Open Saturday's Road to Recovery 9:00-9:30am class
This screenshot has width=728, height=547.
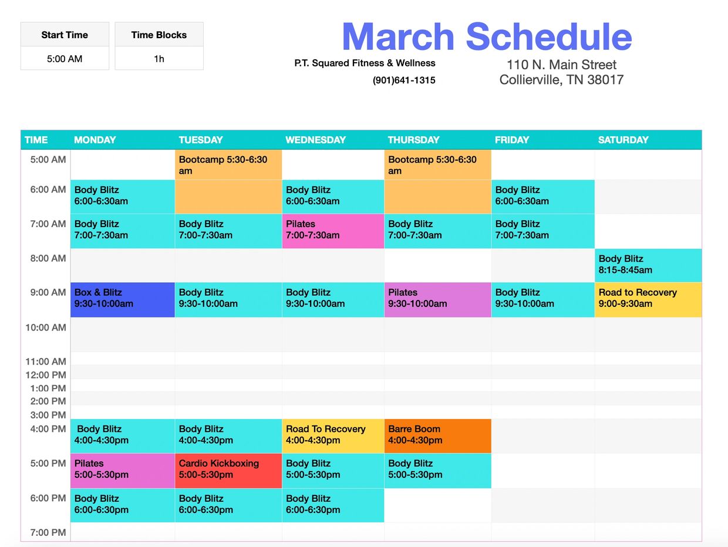click(x=648, y=299)
